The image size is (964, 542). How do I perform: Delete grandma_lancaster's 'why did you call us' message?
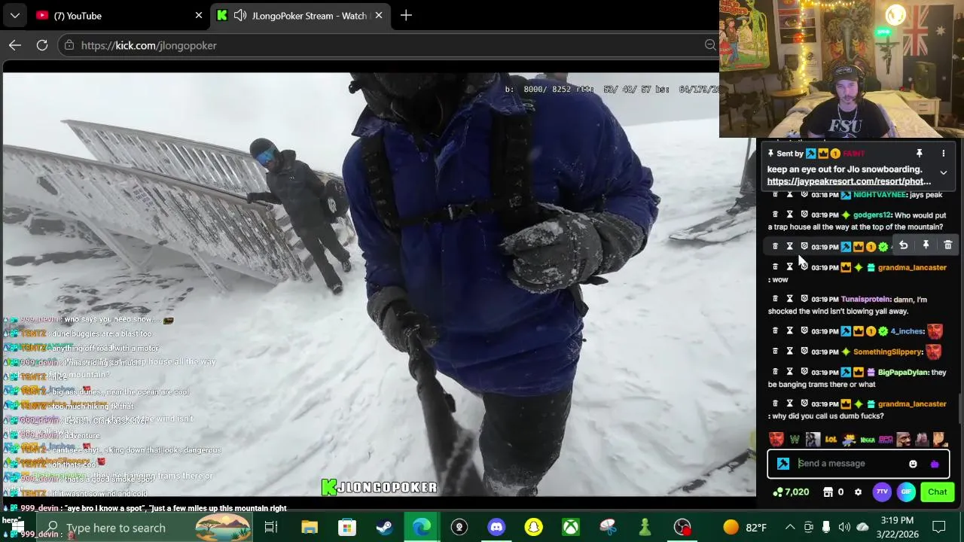(x=775, y=403)
